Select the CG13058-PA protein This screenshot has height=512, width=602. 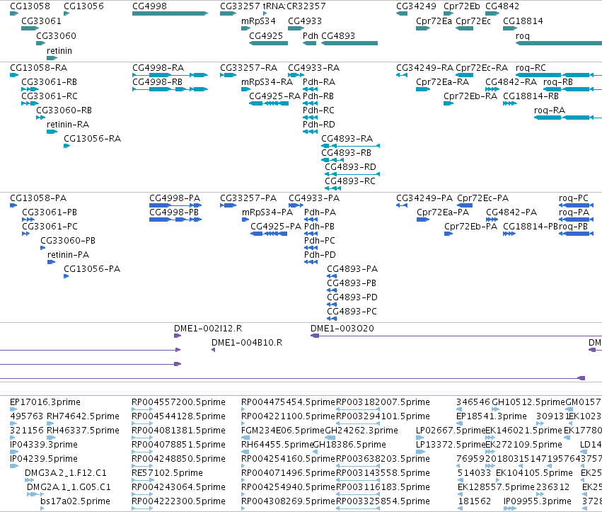13,205
